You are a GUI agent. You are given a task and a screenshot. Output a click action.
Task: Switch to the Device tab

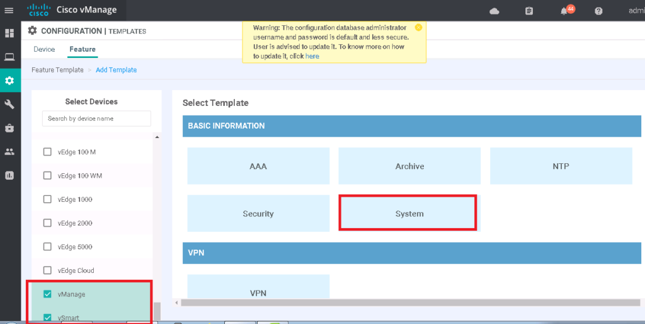click(x=44, y=49)
